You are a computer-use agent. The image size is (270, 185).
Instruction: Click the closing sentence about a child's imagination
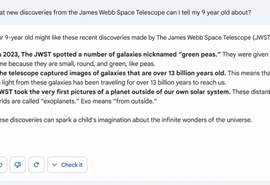(126, 119)
